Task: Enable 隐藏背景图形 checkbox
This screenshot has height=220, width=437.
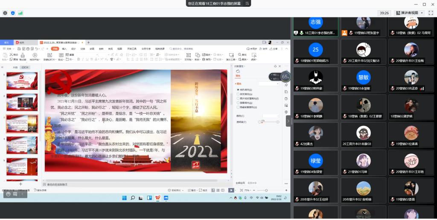Action: (238, 107)
